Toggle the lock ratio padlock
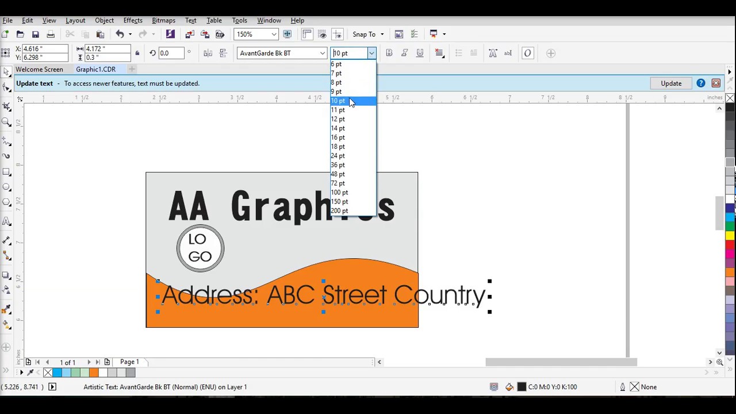 [x=137, y=53]
